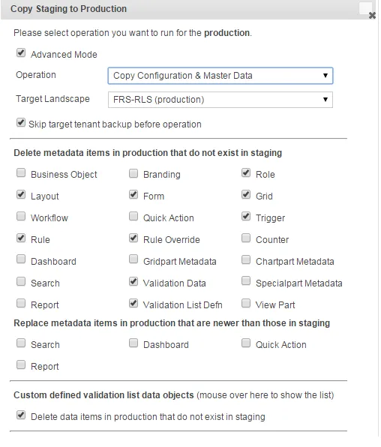
Task: Uncheck the Advanced Mode checkbox
Action: click(21, 53)
